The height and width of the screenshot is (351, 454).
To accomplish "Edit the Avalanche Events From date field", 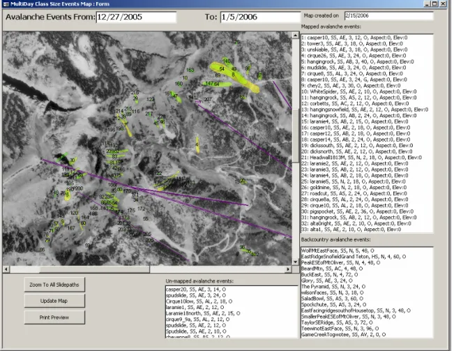I will pyautogui.click(x=136, y=17).
